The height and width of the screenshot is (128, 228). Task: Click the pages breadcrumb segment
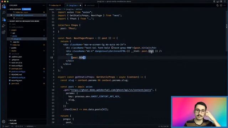coord(51,9)
